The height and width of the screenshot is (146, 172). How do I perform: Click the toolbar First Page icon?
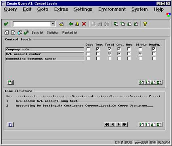tap(116, 24)
